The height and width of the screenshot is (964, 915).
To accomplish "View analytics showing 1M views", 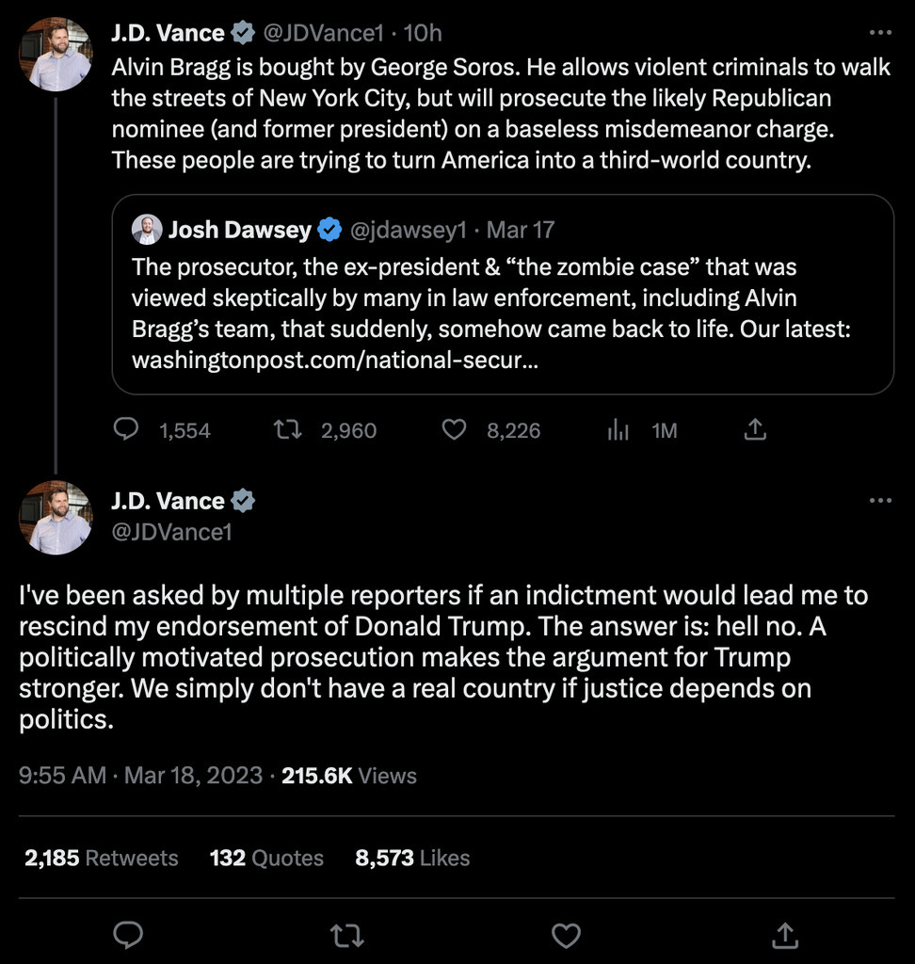I will (x=618, y=430).
